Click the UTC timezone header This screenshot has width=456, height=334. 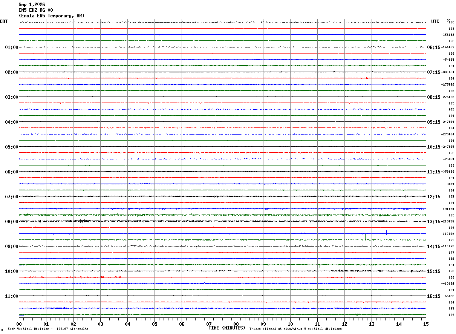coord(435,21)
